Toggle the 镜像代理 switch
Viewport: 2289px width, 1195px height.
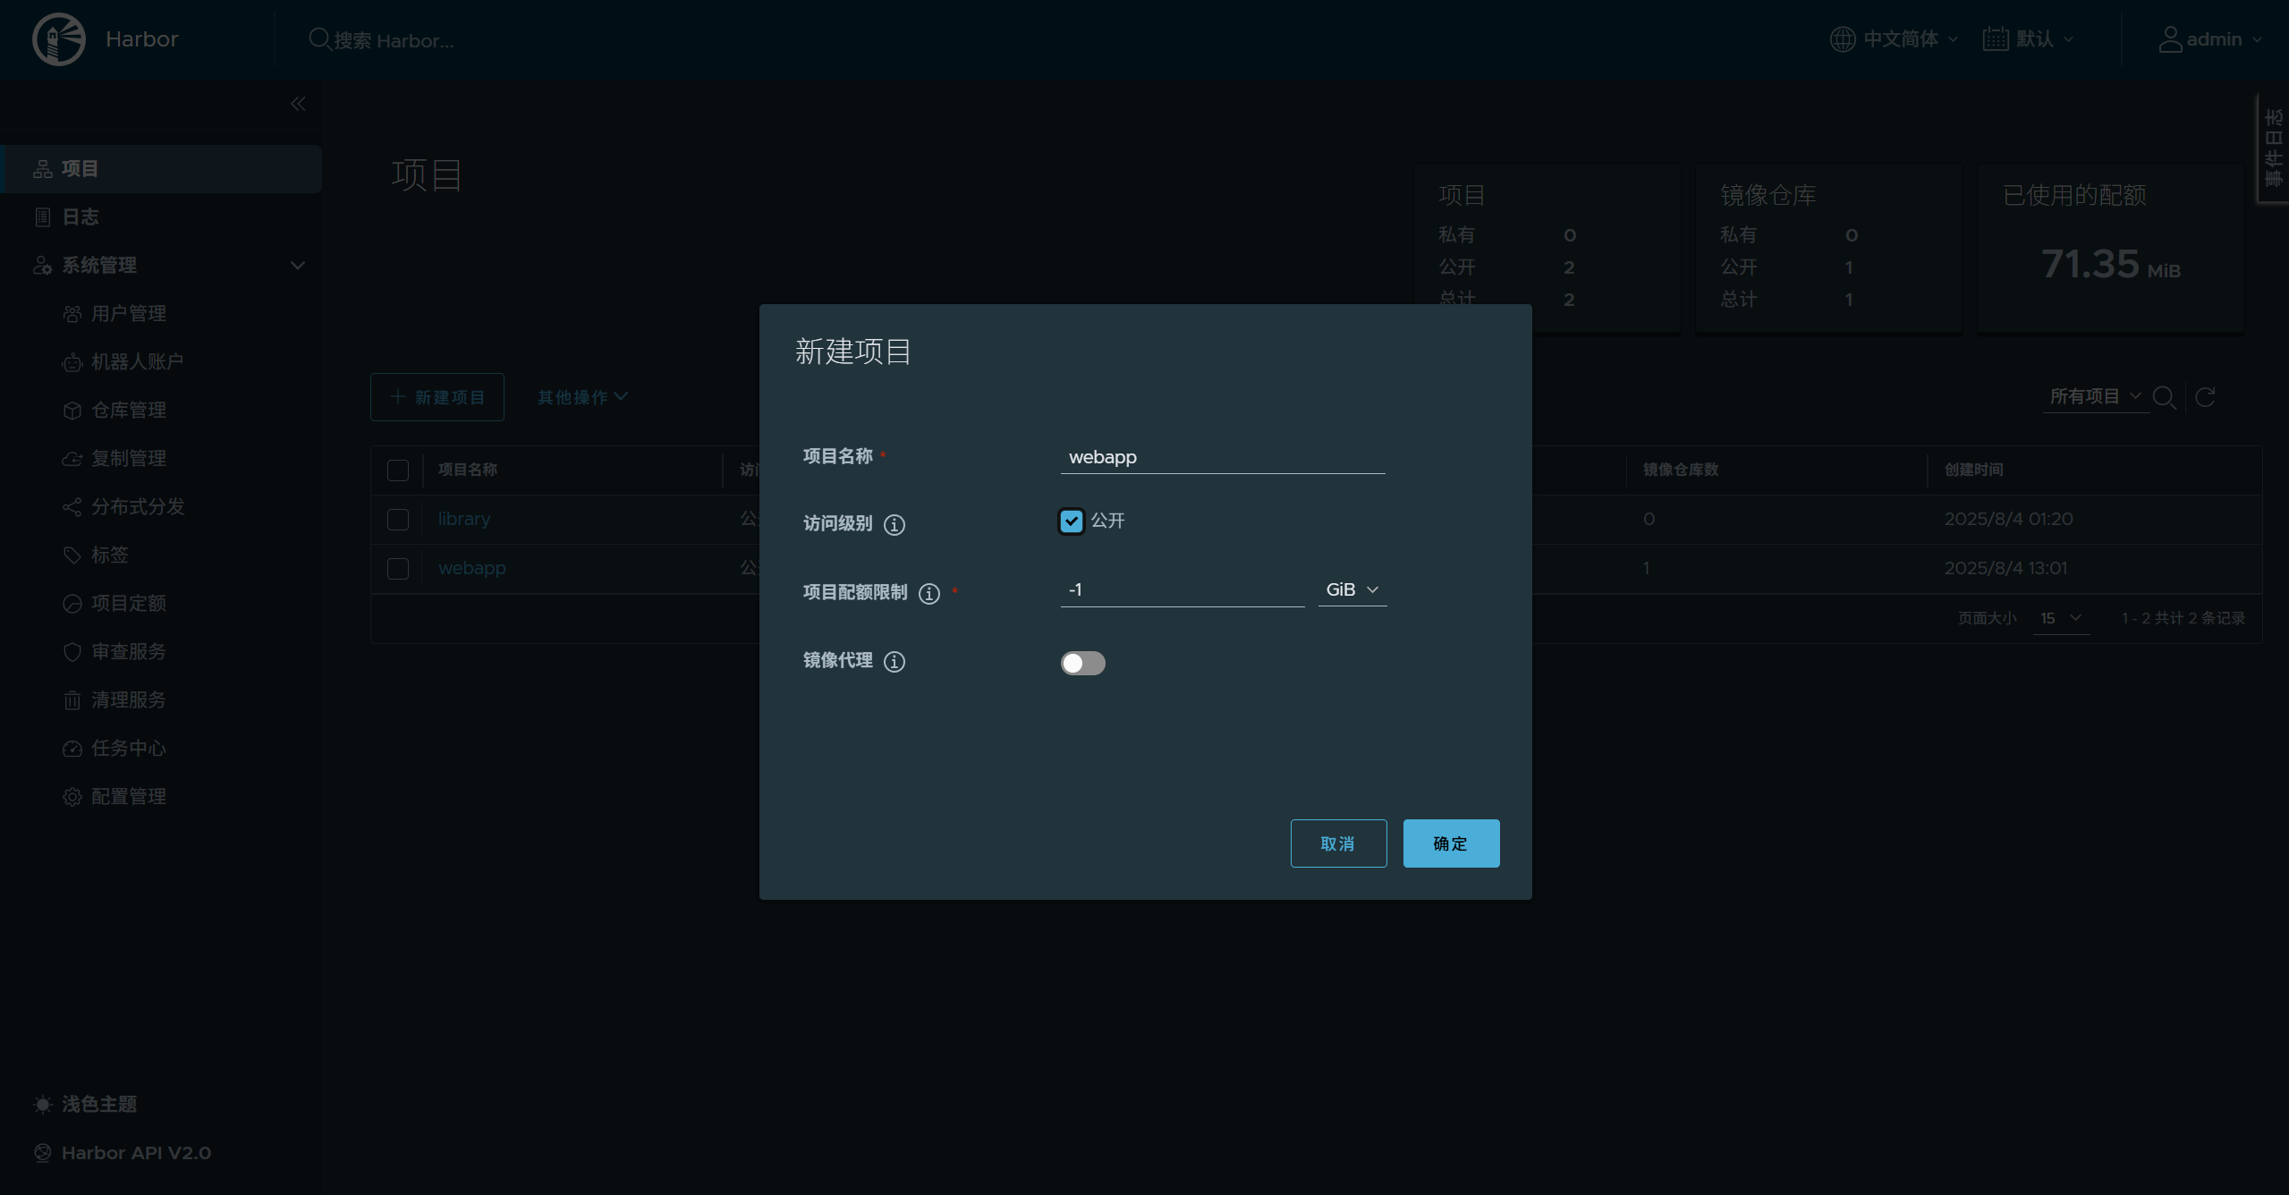pos(1083,663)
